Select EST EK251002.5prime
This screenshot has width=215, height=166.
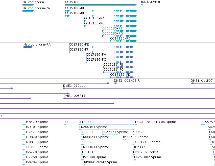[148, 157]
